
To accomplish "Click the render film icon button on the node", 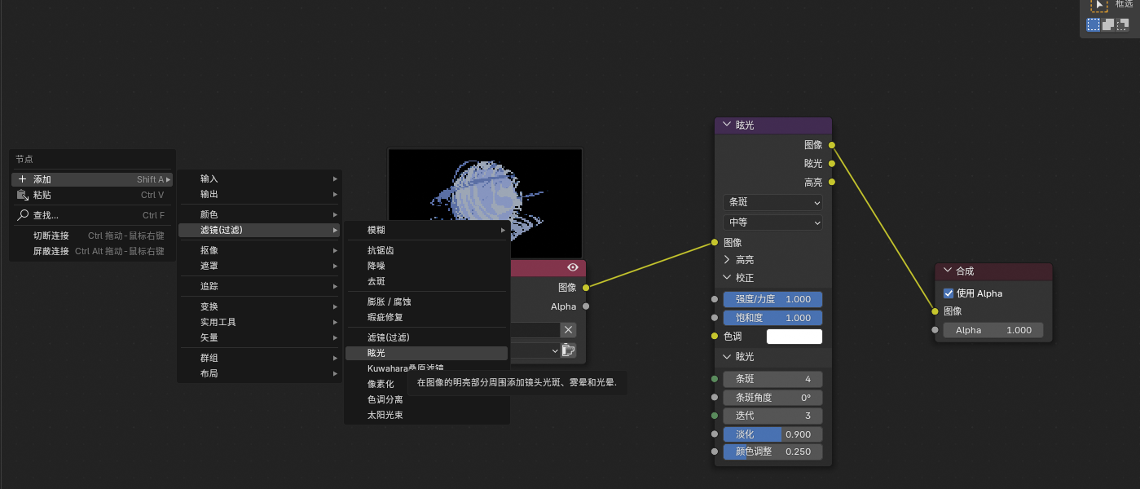I will click(568, 350).
